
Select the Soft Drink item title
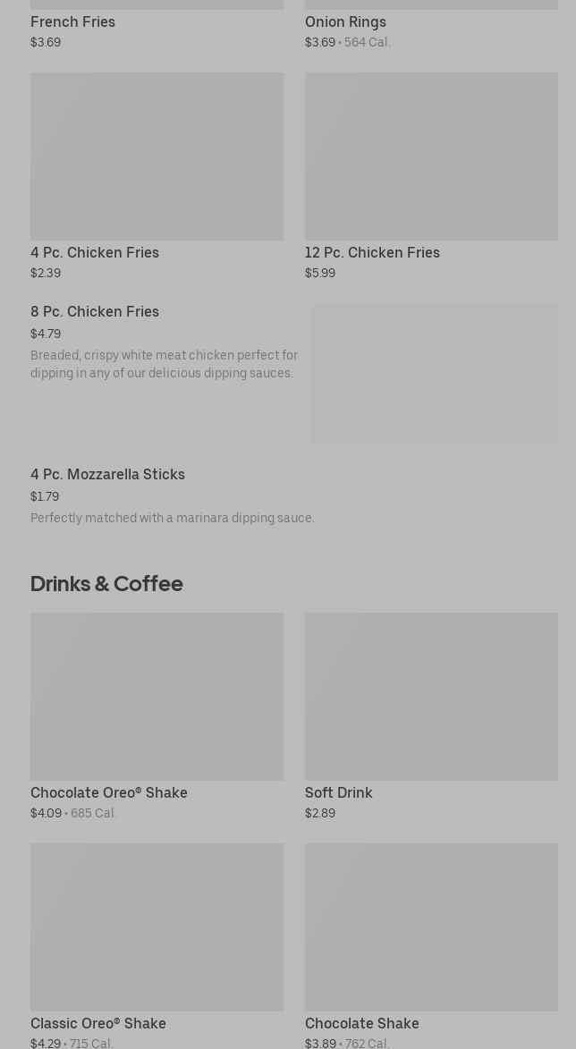pos(338,792)
